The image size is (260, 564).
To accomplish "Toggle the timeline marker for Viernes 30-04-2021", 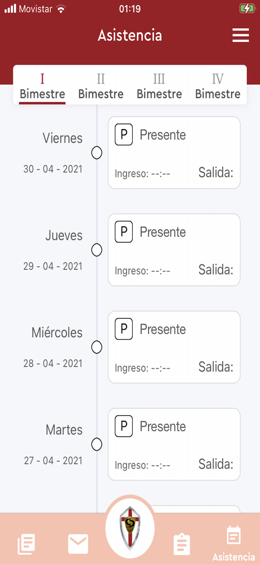I will point(97,153).
